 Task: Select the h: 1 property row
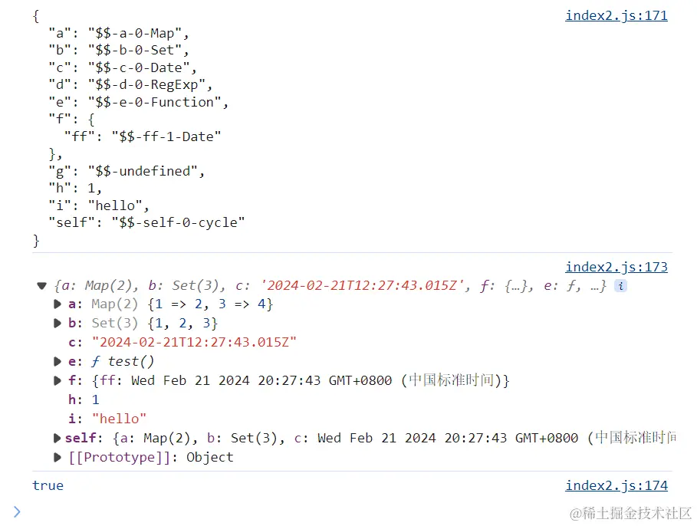coord(84,399)
